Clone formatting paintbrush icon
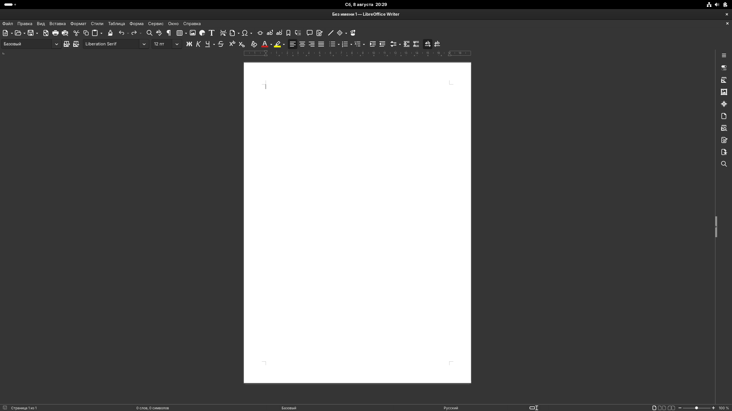Screen dimensions: 732x411 click(110, 33)
